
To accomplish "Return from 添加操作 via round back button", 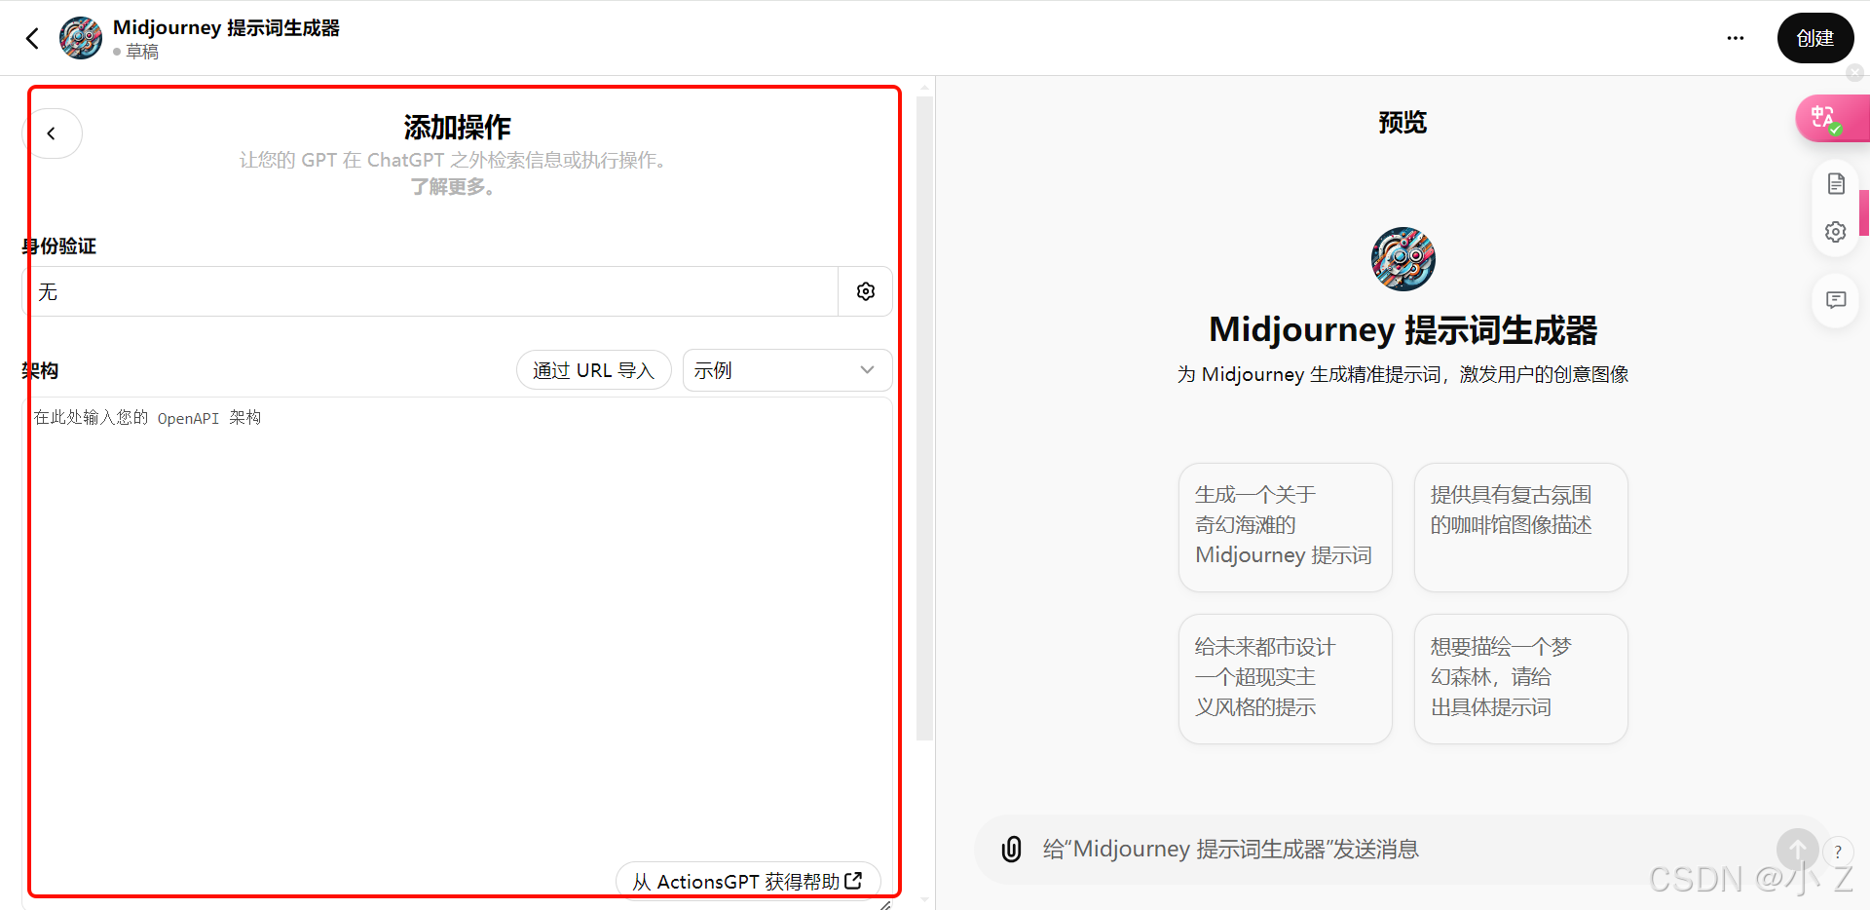I will pyautogui.click(x=52, y=133).
